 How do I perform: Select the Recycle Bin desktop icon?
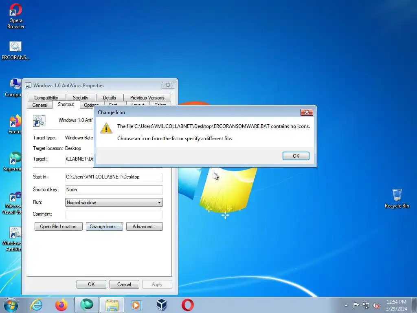(x=397, y=198)
